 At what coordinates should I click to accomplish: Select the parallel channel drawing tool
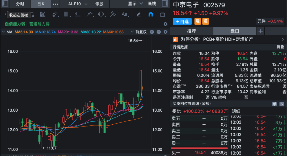coord(55,14)
